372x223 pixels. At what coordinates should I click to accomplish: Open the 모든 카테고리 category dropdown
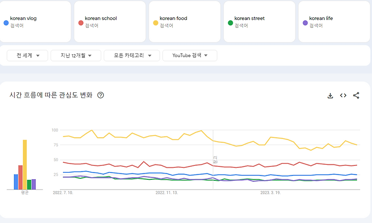[x=131, y=56]
